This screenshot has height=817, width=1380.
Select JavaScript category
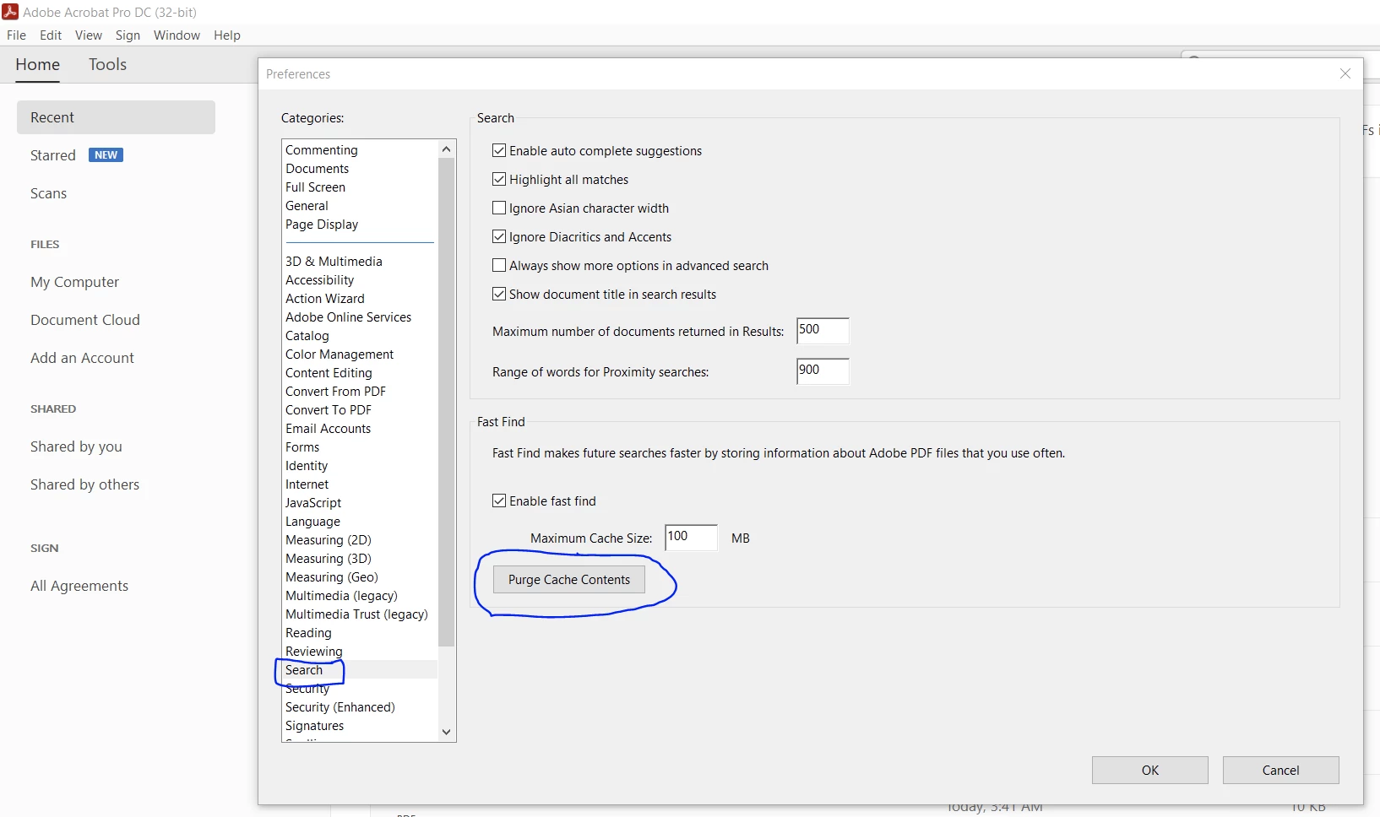click(313, 503)
